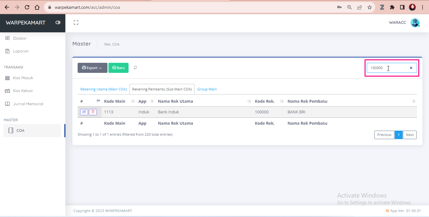Share this page icon
This screenshot has width=429, height=217.
point(360,7)
